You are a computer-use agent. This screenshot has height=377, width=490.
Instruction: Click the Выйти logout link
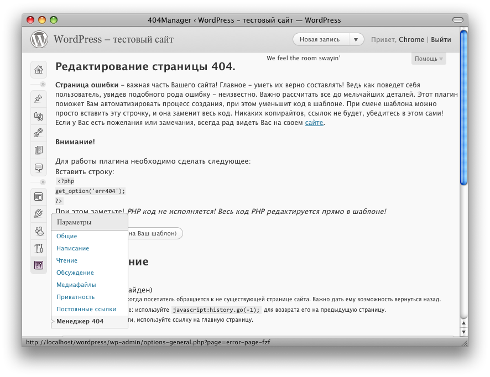coord(441,40)
